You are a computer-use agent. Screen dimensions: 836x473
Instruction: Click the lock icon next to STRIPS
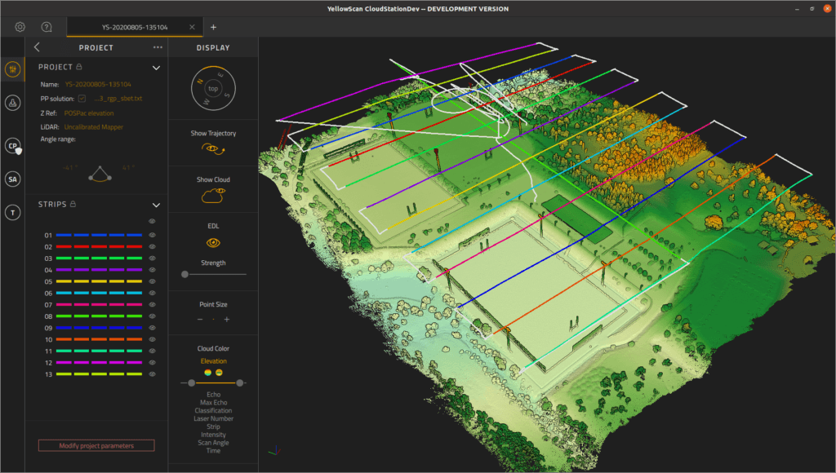click(x=73, y=204)
